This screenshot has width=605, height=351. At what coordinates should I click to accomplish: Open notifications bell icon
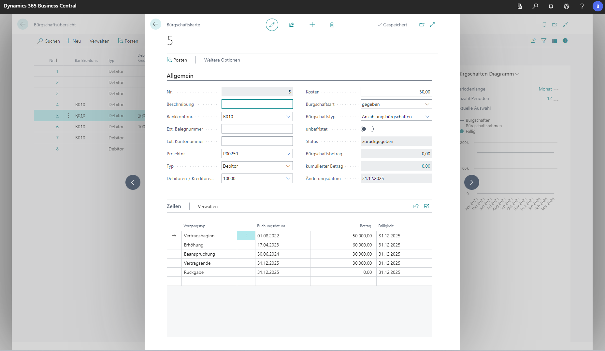551,6
